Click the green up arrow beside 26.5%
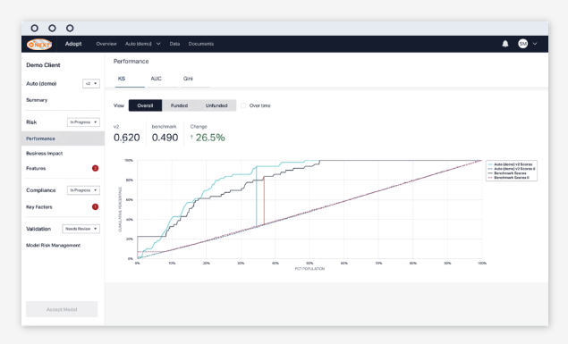Screen dimensions: 568x344 (191, 137)
